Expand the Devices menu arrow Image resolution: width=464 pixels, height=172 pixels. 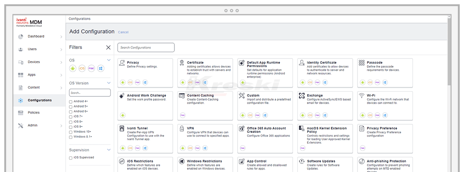point(61,62)
